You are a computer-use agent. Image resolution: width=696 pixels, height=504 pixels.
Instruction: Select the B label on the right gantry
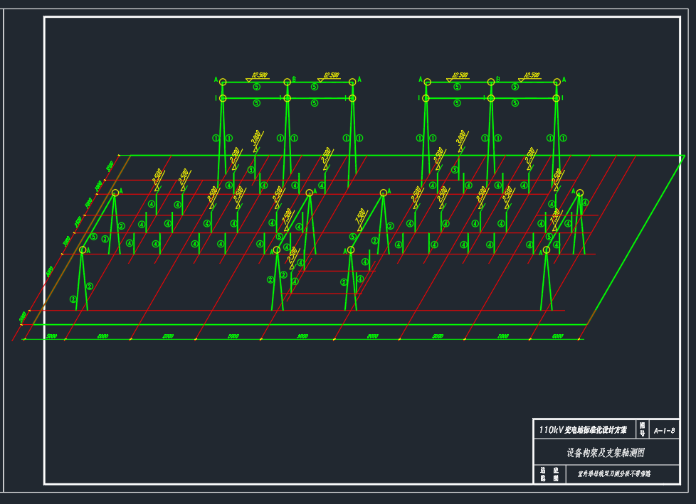(497, 80)
